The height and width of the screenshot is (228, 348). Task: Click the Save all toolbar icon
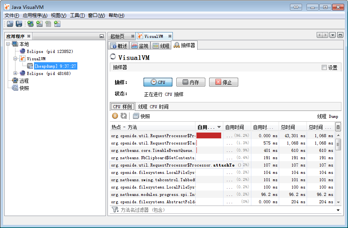19,24
